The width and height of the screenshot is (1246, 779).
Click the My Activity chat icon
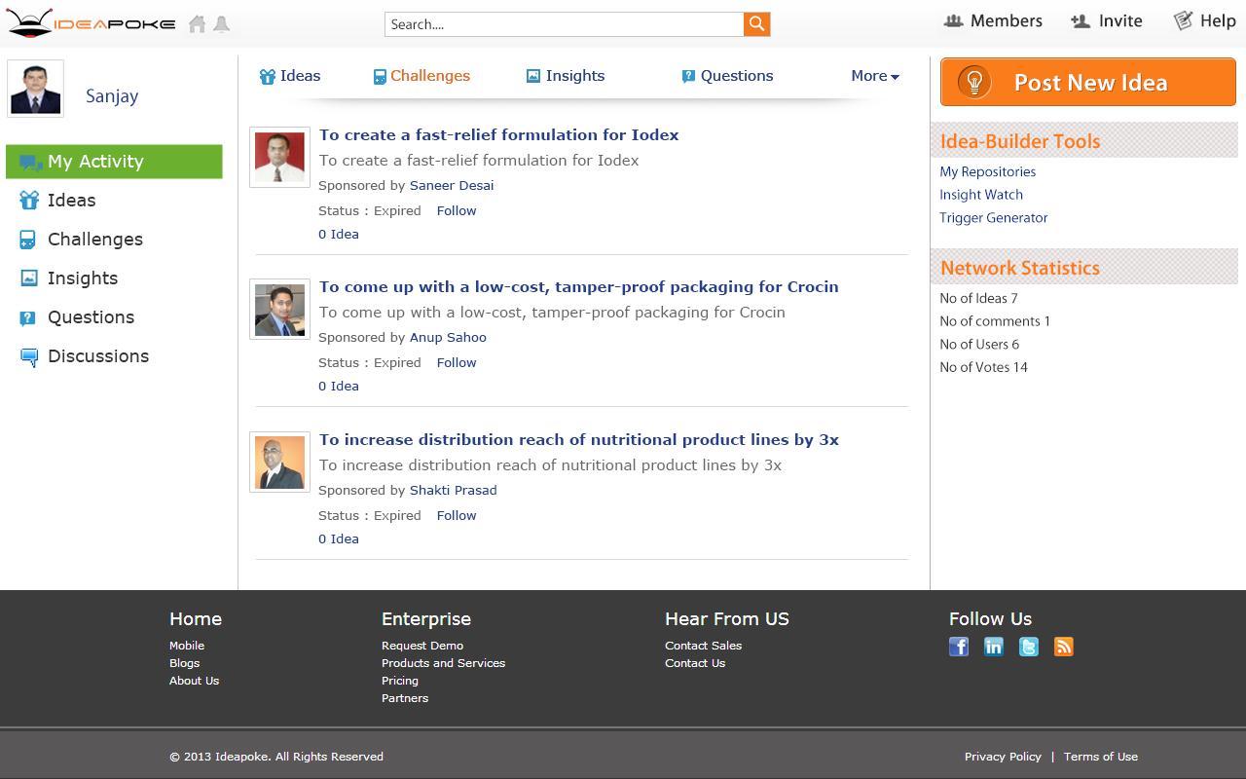coord(30,163)
